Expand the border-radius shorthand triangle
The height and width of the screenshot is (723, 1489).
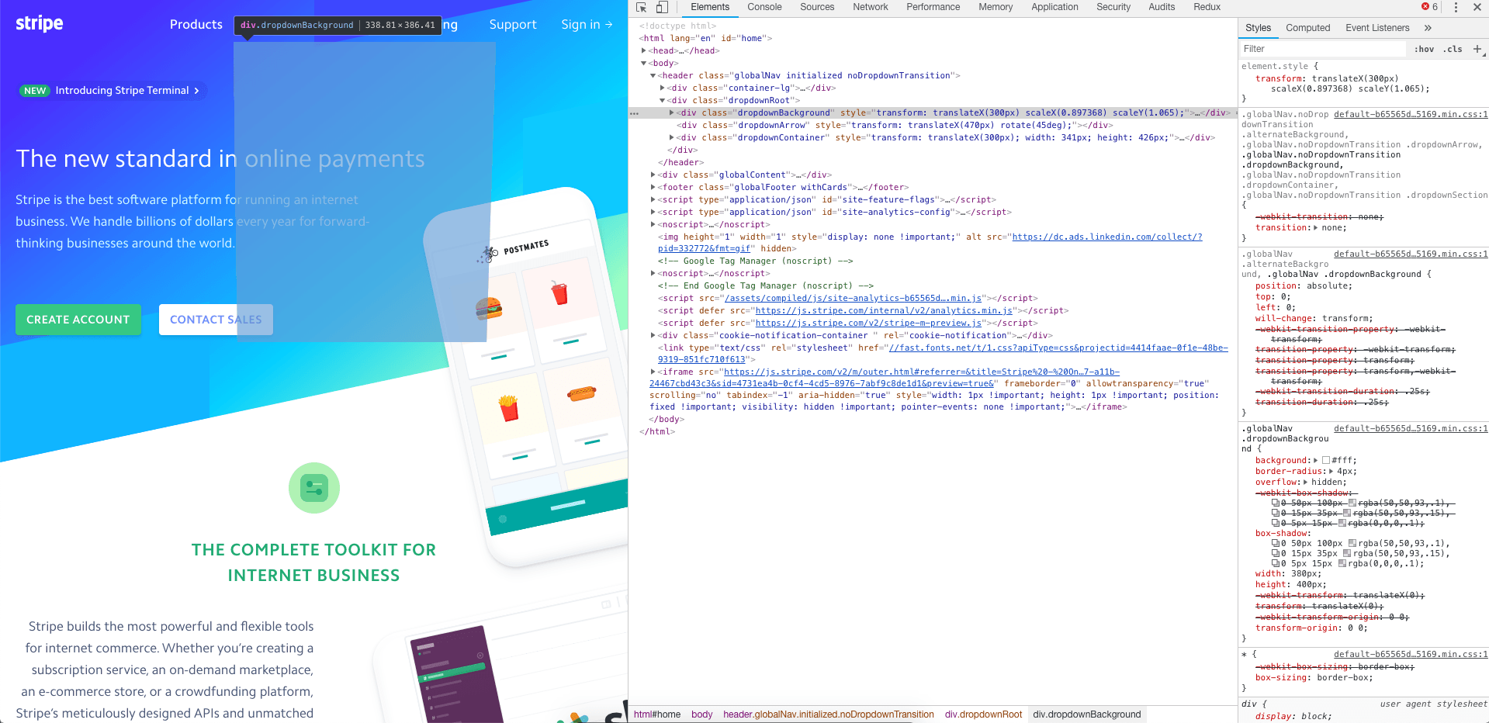coord(1331,472)
